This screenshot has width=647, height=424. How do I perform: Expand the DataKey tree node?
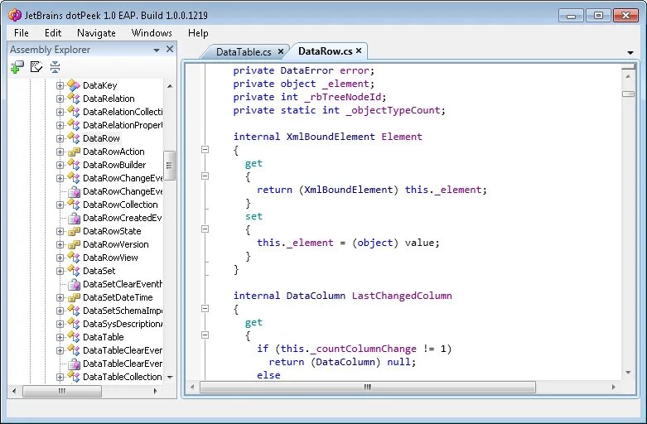click(x=60, y=85)
